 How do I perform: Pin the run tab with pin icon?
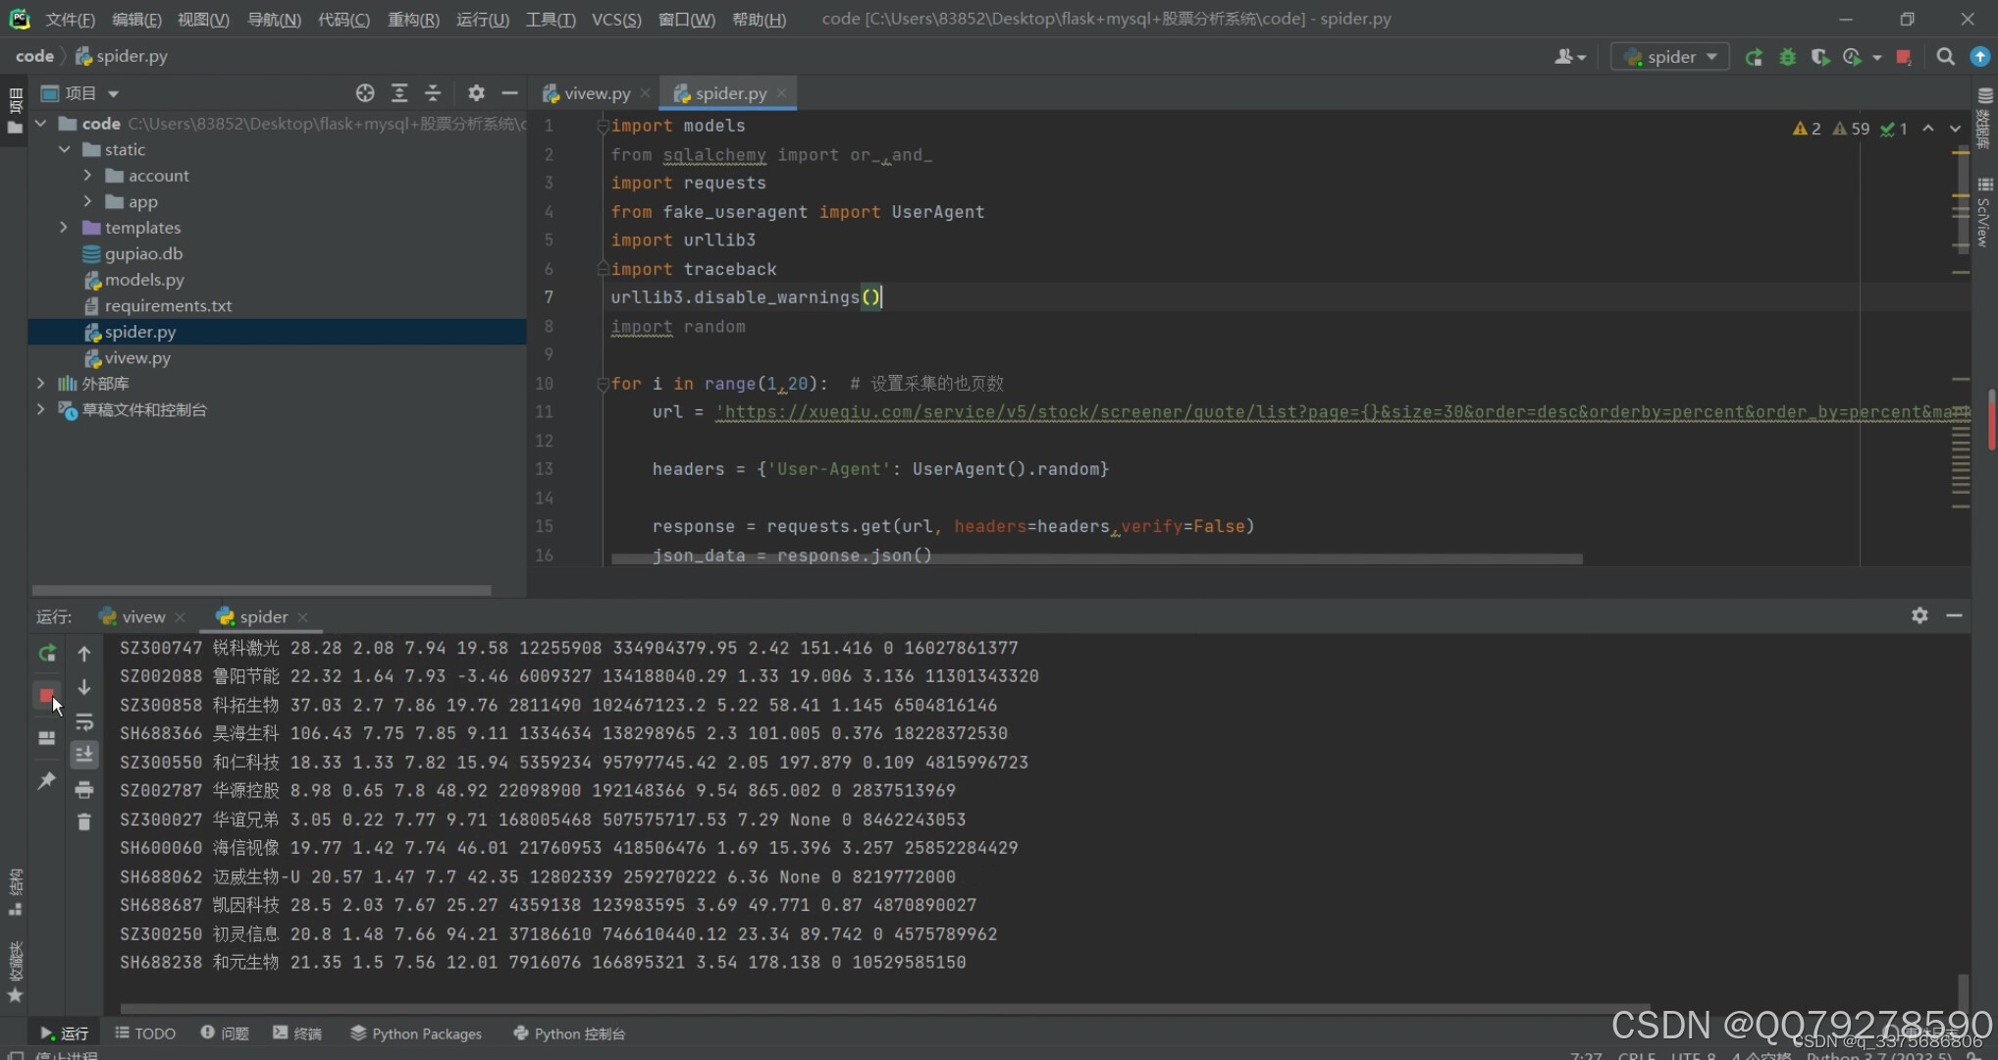46,781
